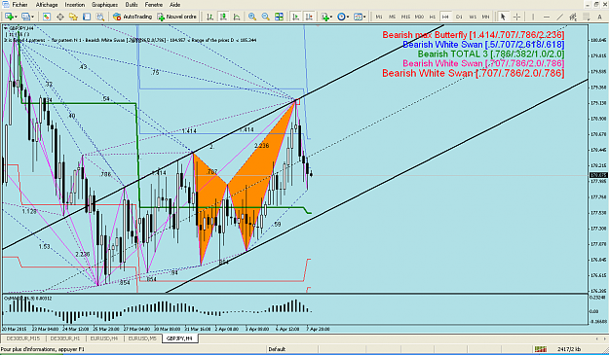Select the equidistant channel tool
Image resolution: width=609 pixels, height=355 pixels.
pos(573,17)
